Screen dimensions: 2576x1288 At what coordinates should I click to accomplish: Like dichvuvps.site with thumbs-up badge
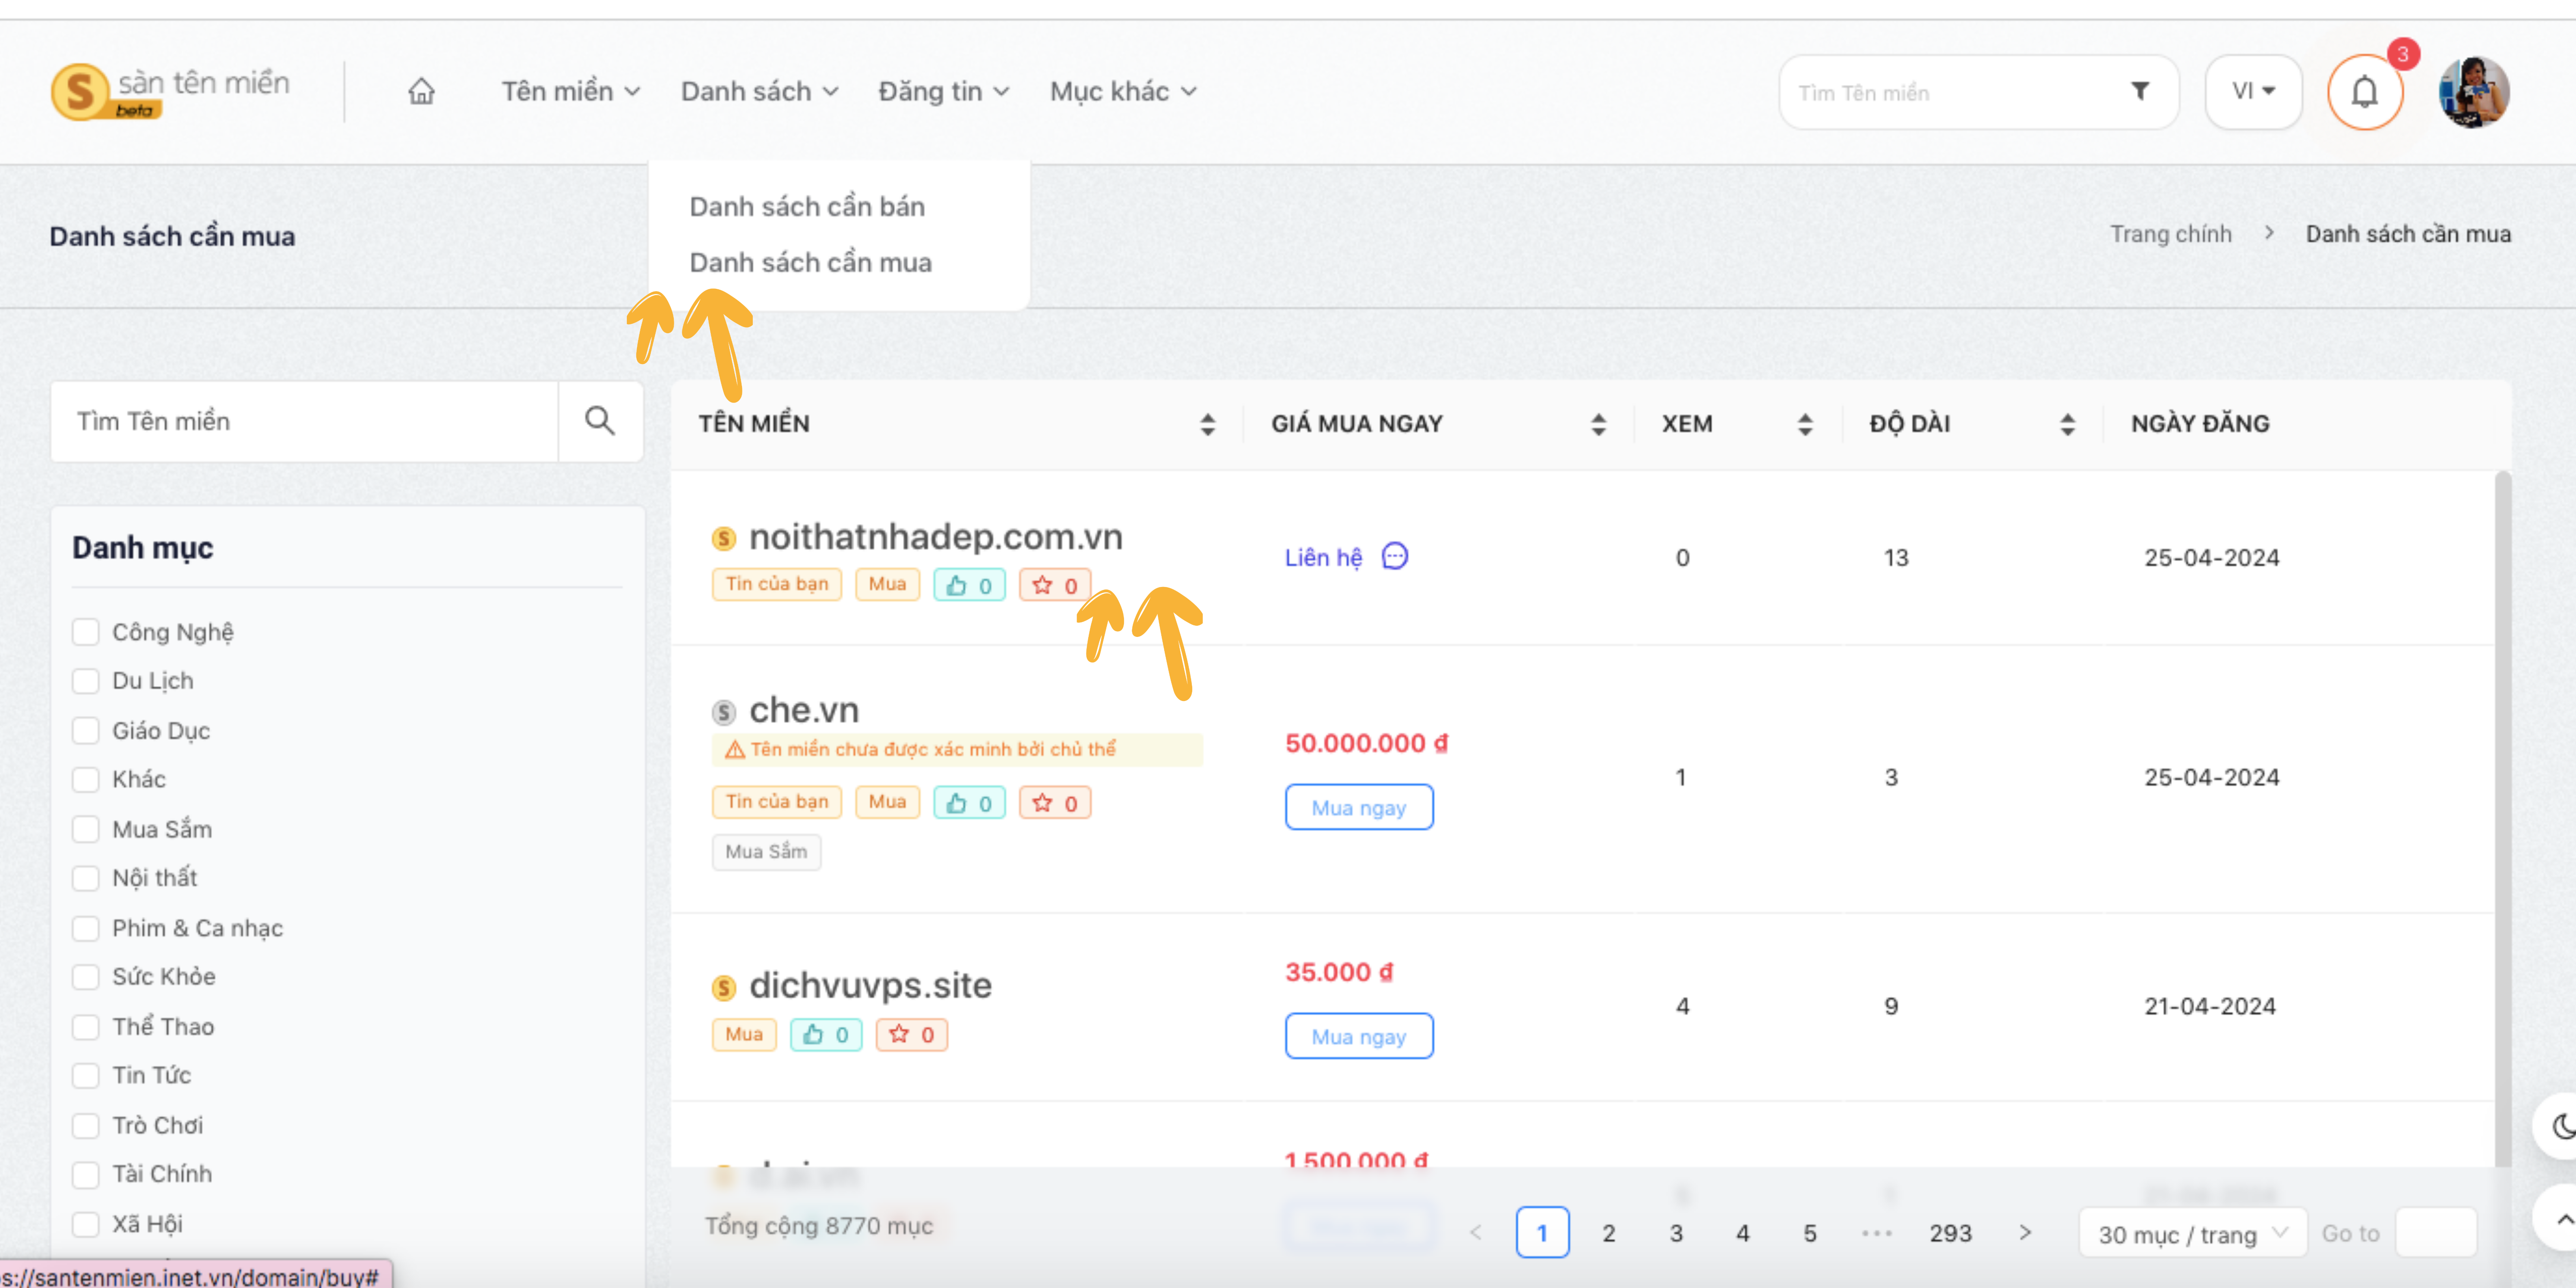pos(826,1035)
